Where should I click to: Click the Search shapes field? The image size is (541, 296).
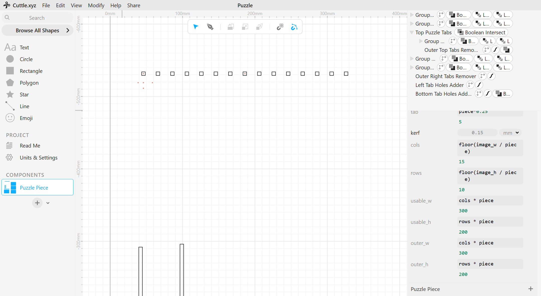[37, 18]
